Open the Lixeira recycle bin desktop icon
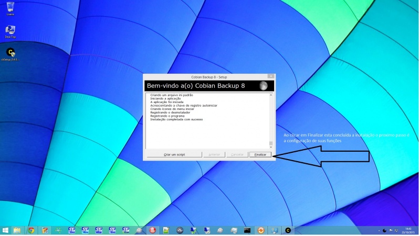Image resolution: width=420 pixels, height=236 pixels. [10, 7]
